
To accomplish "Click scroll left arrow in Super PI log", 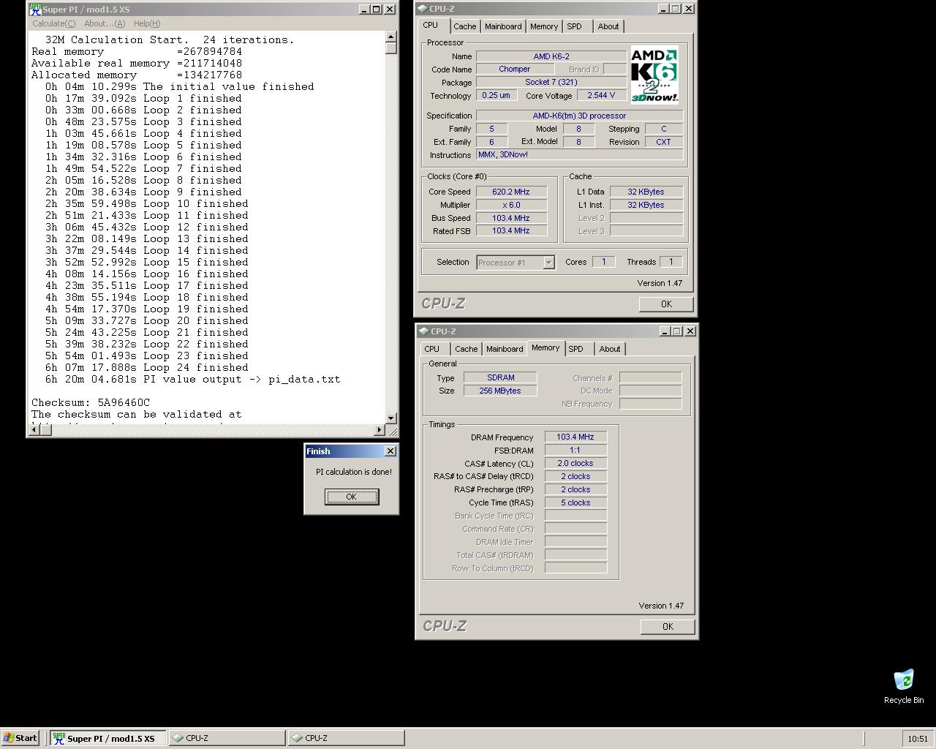I will pyautogui.click(x=34, y=430).
